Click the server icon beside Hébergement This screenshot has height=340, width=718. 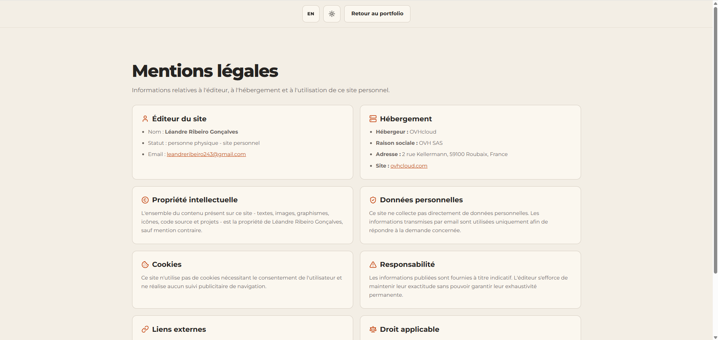[373, 119]
